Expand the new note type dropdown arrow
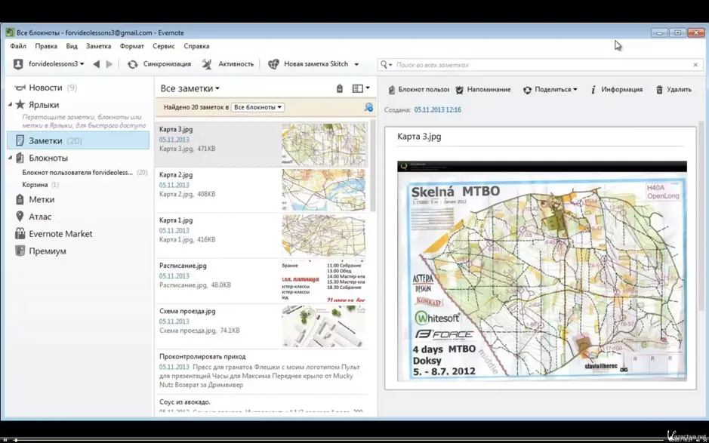Image resolution: width=709 pixels, height=443 pixels. [356, 65]
